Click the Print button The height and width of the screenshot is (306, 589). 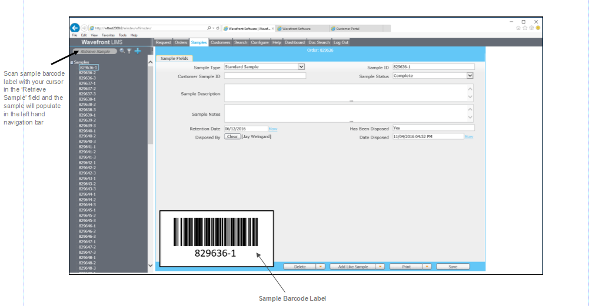click(x=406, y=267)
